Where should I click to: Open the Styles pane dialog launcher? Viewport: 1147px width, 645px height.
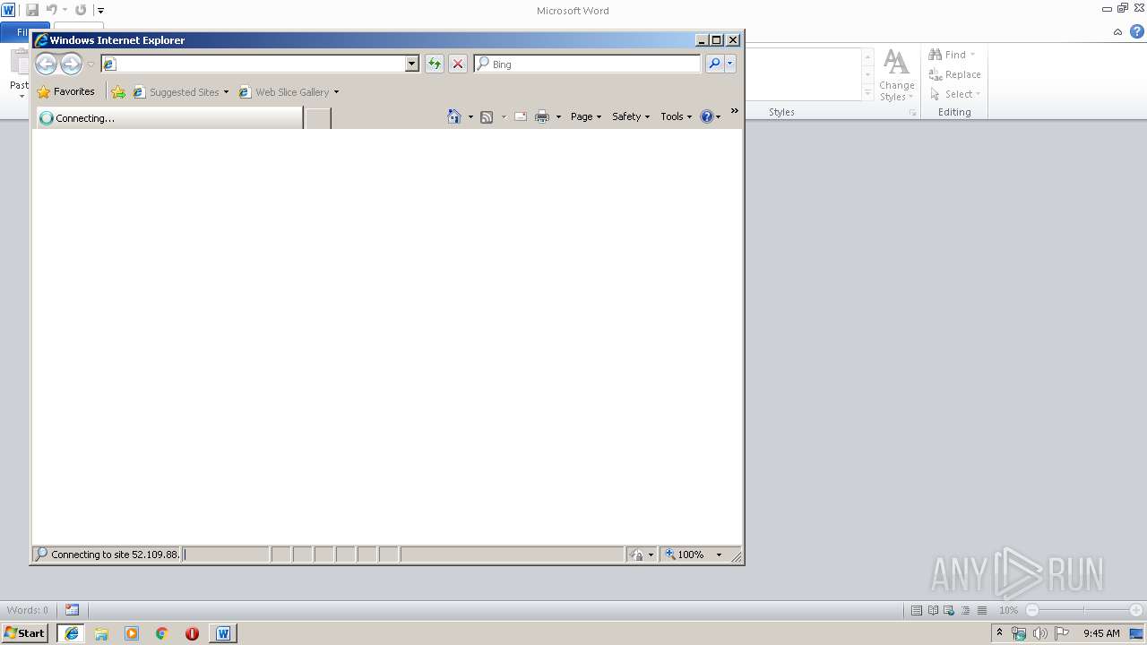coord(912,113)
